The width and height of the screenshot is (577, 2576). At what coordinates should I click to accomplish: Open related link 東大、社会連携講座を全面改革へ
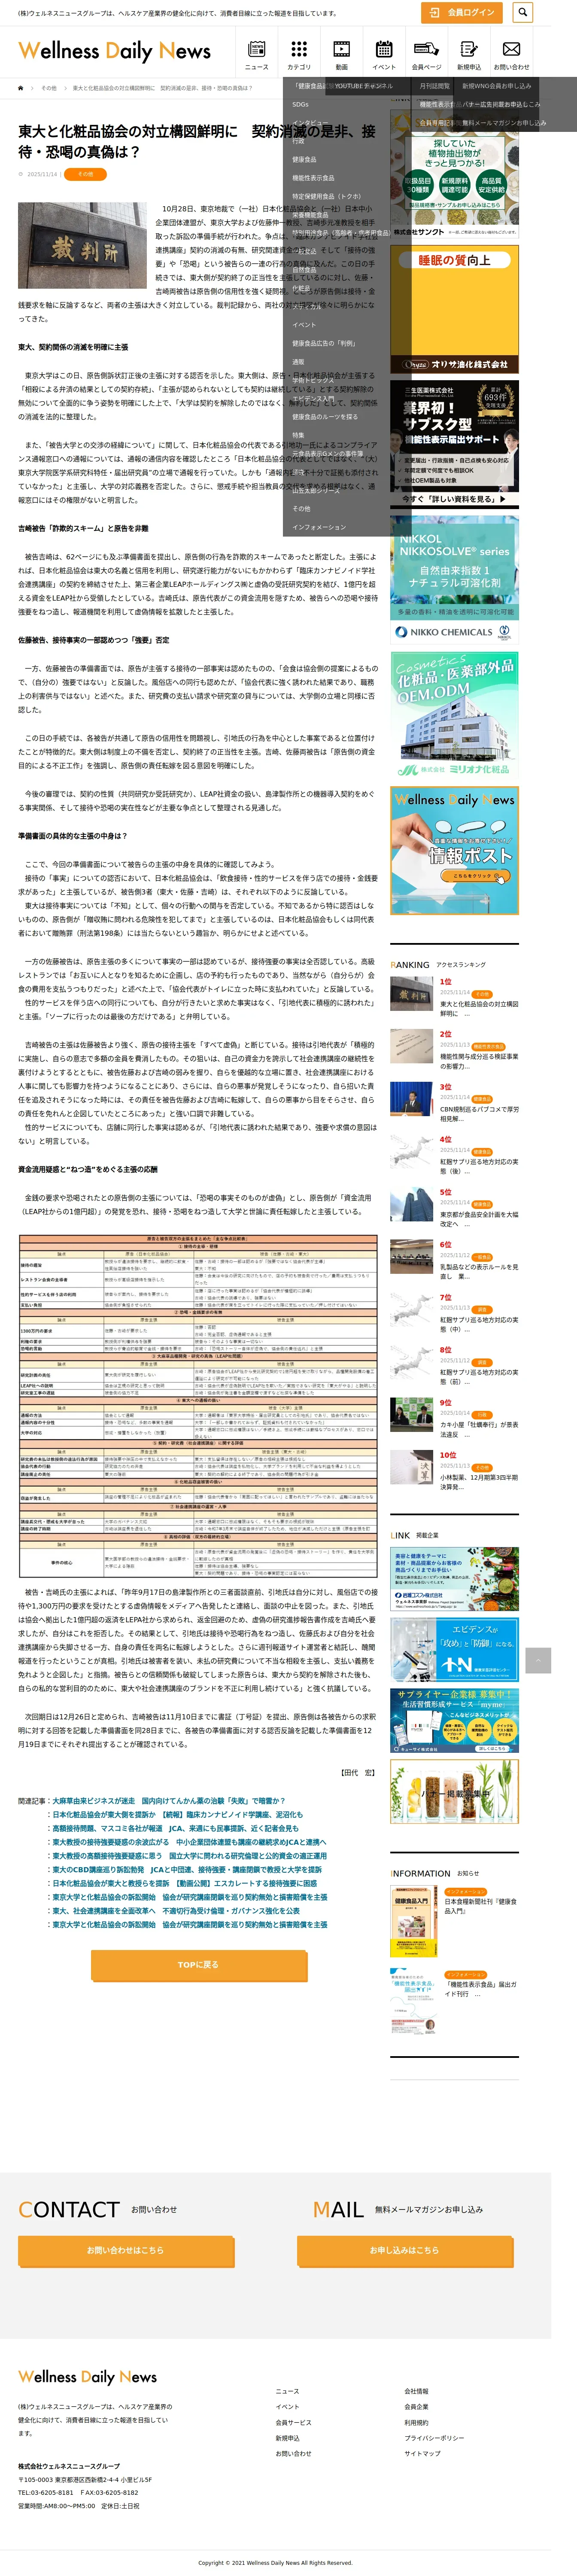pyautogui.click(x=176, y=1910)
